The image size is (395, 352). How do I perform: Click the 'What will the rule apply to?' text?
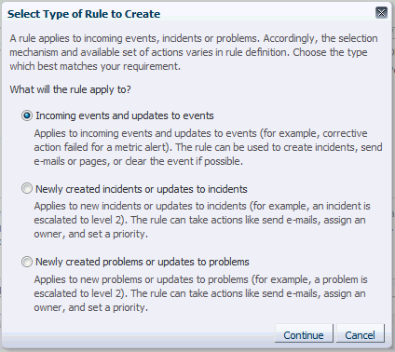[70, 89]
